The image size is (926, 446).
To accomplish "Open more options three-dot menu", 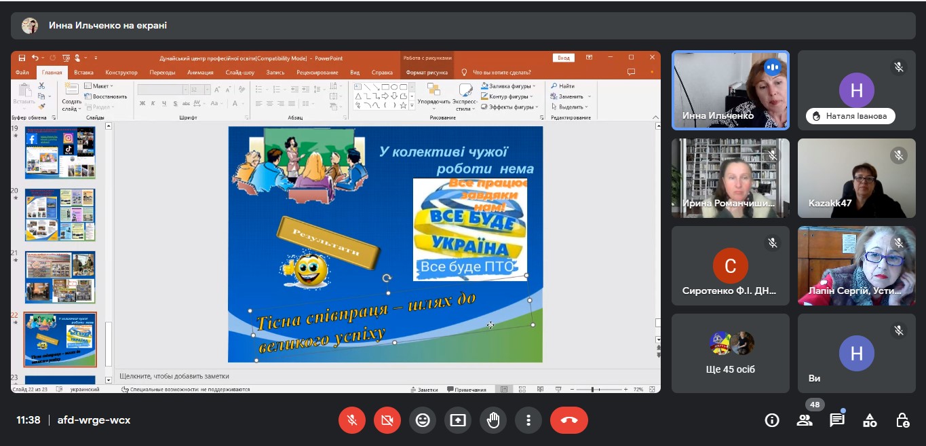I will coord(528,420).
